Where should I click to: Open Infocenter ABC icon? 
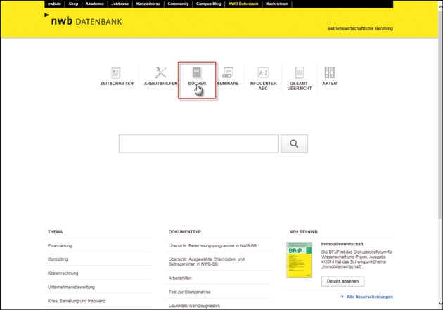(263, 73)
